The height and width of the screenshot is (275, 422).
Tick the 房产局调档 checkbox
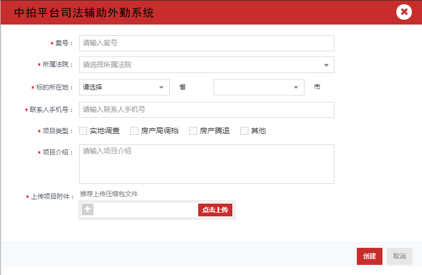pyautogui.click(x=135, y=131)
